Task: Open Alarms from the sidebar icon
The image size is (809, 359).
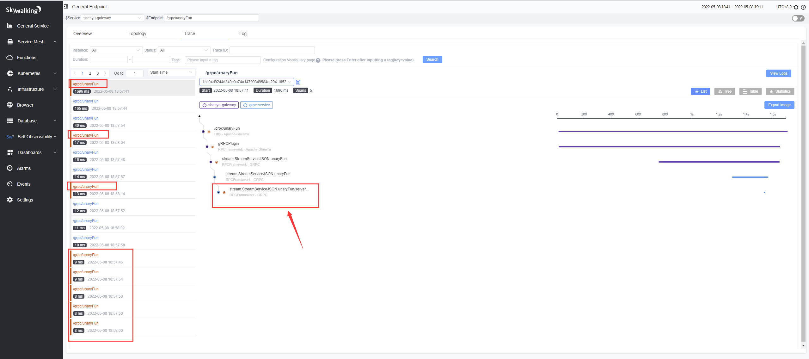Action: point(10,168)
